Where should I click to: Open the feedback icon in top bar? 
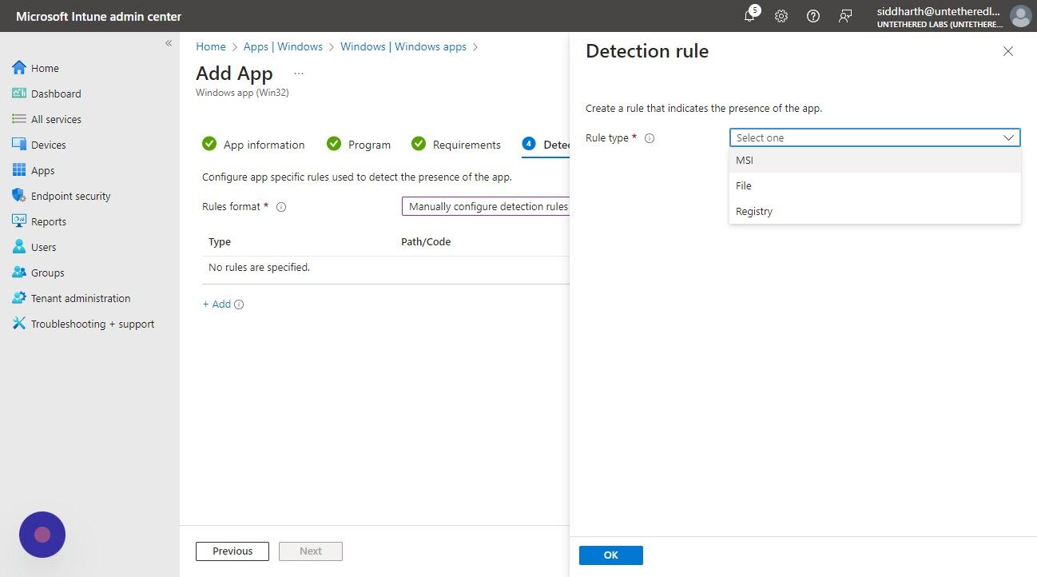[x=845, y=15]
